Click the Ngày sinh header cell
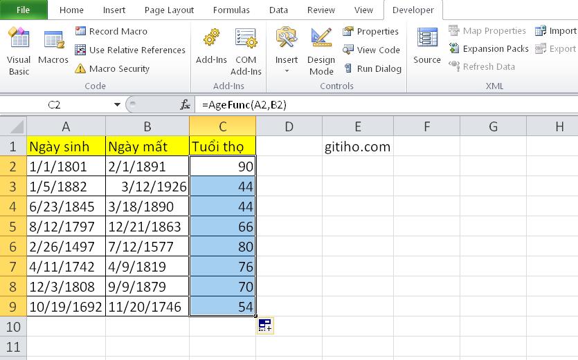The image size is (578, 360). (x=66, y=146)
